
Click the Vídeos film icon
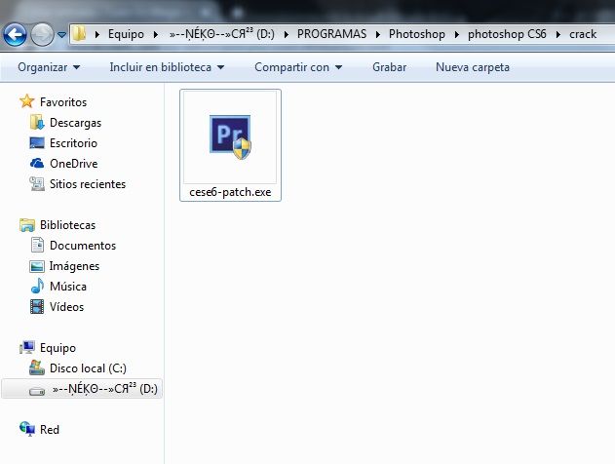37,307
